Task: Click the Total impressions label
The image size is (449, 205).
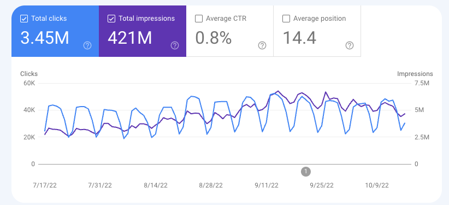Action: 146,19
